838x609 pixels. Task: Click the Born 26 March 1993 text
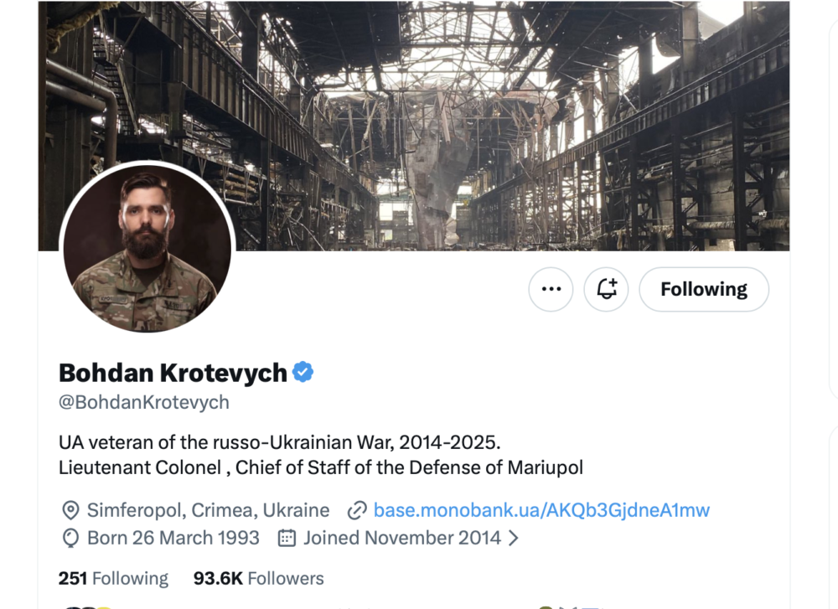click(173, 538)
